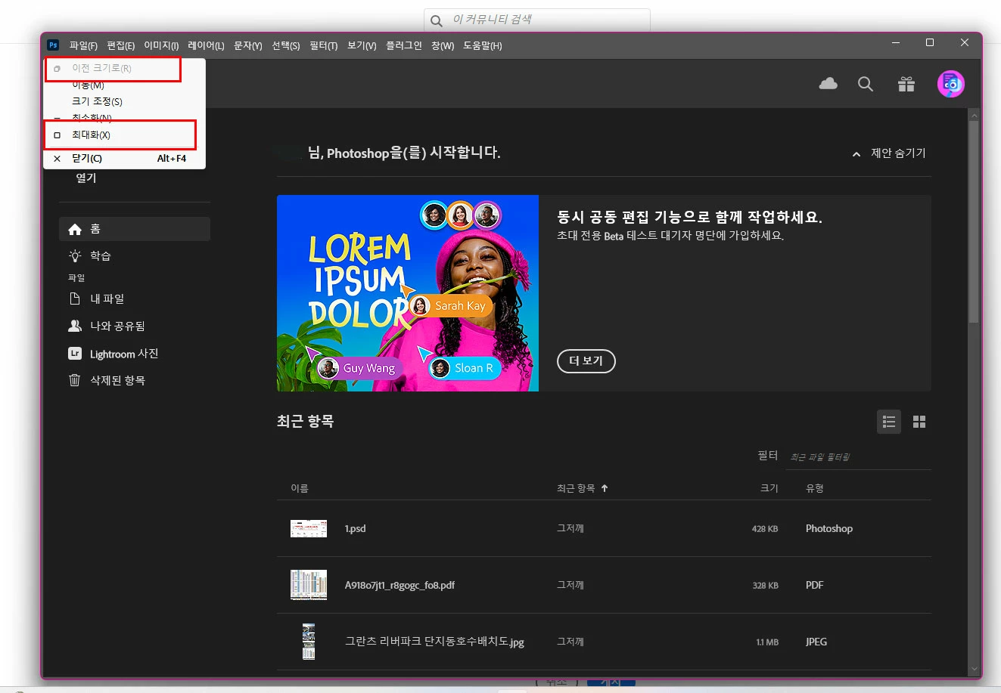1001x693 pixels.
Task: Select file name A918o7jt1_r8gogc_fo8.pdf
Action: point(400,585)
